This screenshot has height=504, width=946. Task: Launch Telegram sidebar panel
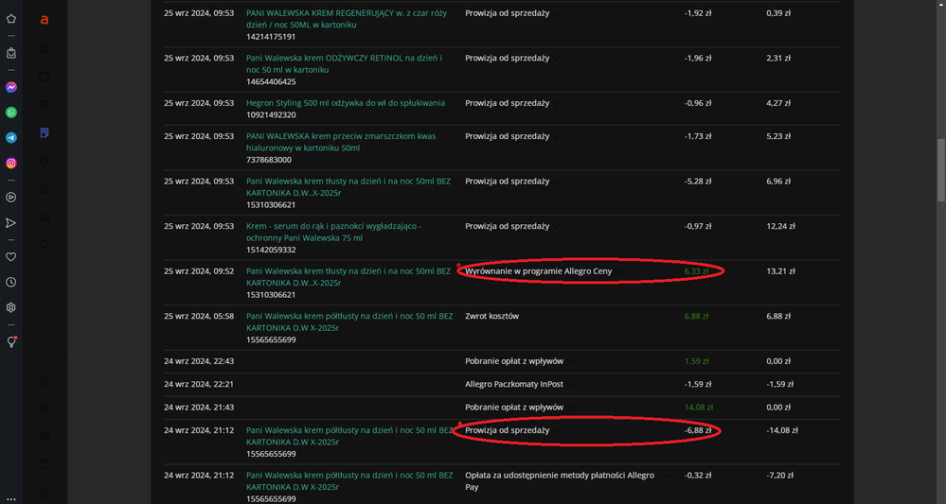(x=11, y=138)
